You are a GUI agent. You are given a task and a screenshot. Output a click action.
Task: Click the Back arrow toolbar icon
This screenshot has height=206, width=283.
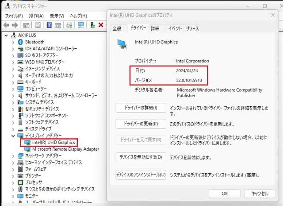[7, 25]
